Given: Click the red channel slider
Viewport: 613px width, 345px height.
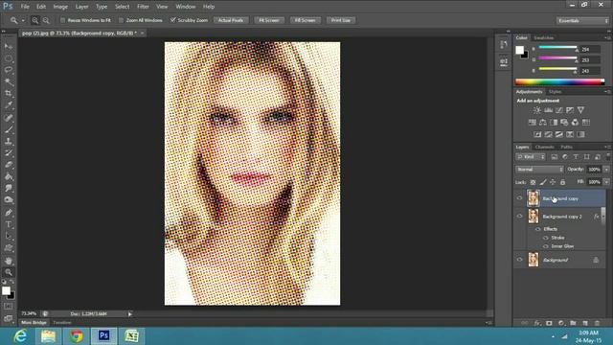Looking at the screenshot, I should 557,48.
